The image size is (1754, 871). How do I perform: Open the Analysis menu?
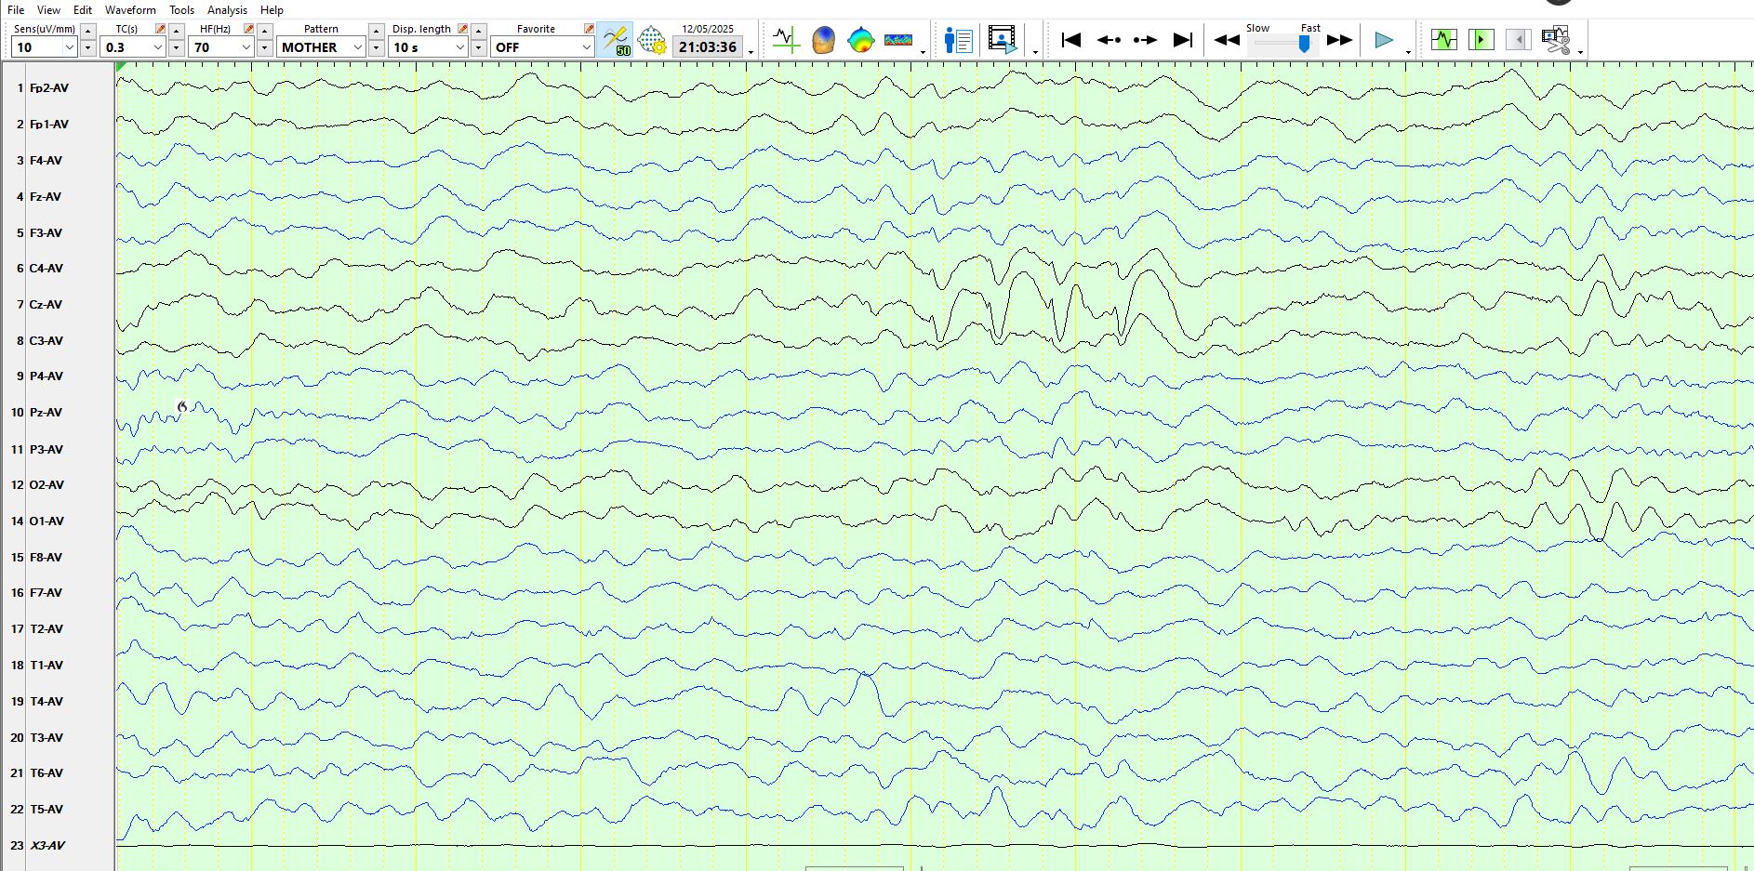click(x=227, y=10)
